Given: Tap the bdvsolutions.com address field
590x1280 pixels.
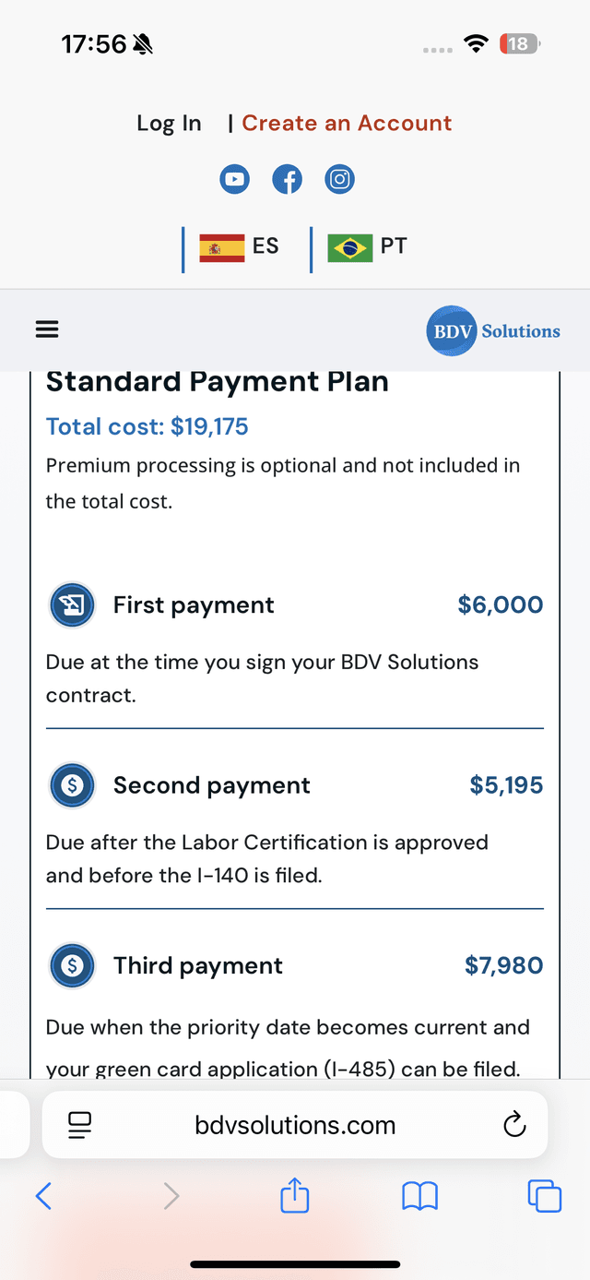Looking at the screenshot, I should pyautogui.click(x=295, y=1124).
